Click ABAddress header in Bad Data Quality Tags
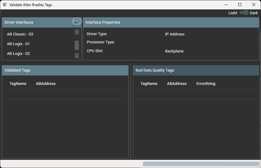The image size is (261, 168). coord(177,84)
